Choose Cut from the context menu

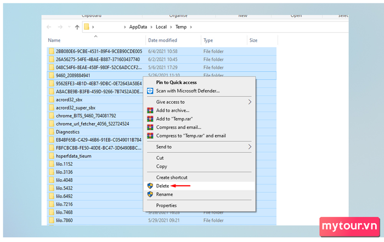click(160, 158)
